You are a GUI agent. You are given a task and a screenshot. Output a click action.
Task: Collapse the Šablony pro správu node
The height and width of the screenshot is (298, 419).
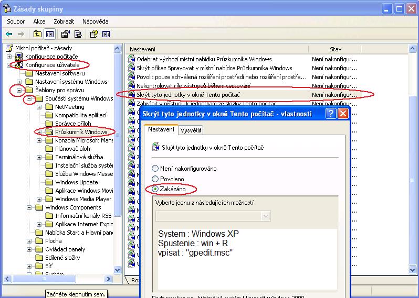tap(19, 90)
